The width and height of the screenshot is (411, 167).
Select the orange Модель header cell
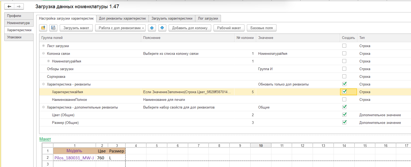pos(74,151)
